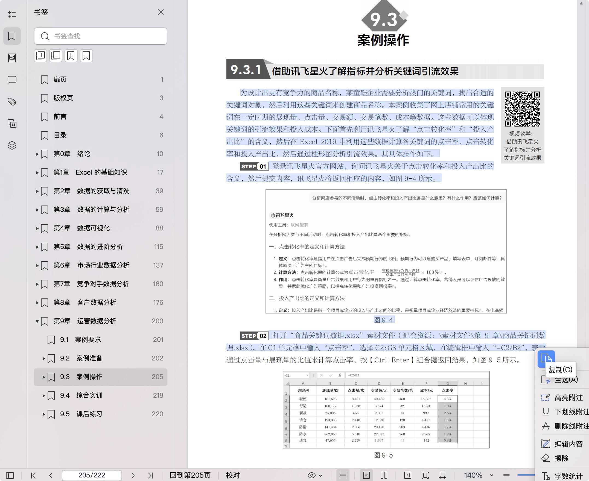Go to the previous page
The image size is (589, 481).
(x=51, y=476)
